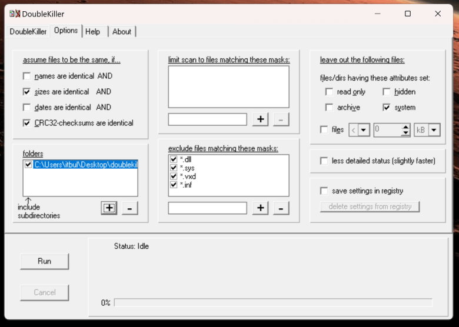This screenshot has height=327, width=459.
Task: Add an exclude mask with plus button
Action: click(261, 208)
